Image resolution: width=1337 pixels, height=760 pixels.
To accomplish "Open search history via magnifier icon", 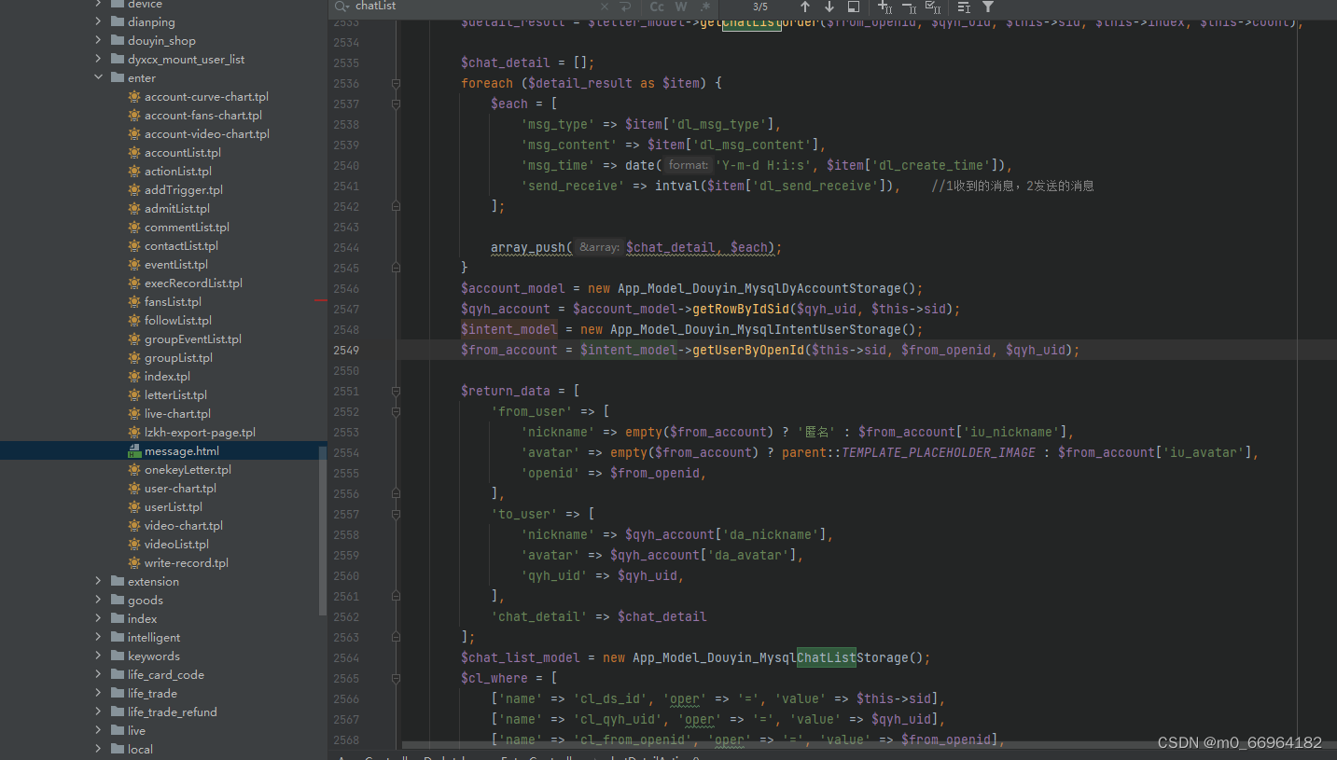I will click(342, 7).
